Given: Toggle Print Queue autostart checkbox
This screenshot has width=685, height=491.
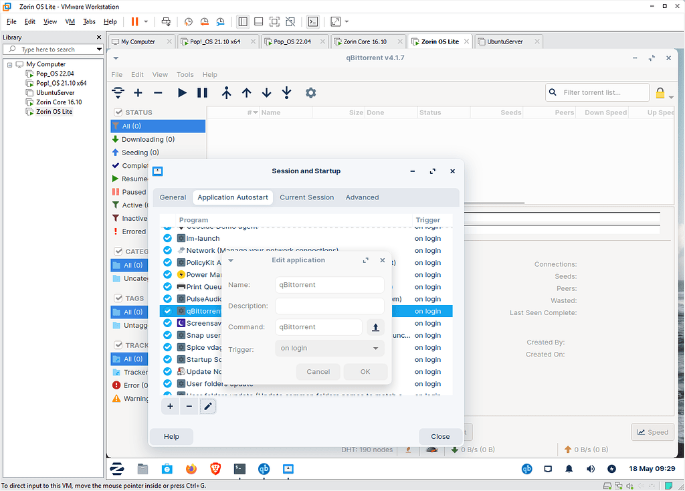Looking at the screenshot, I should click(167, 286).
